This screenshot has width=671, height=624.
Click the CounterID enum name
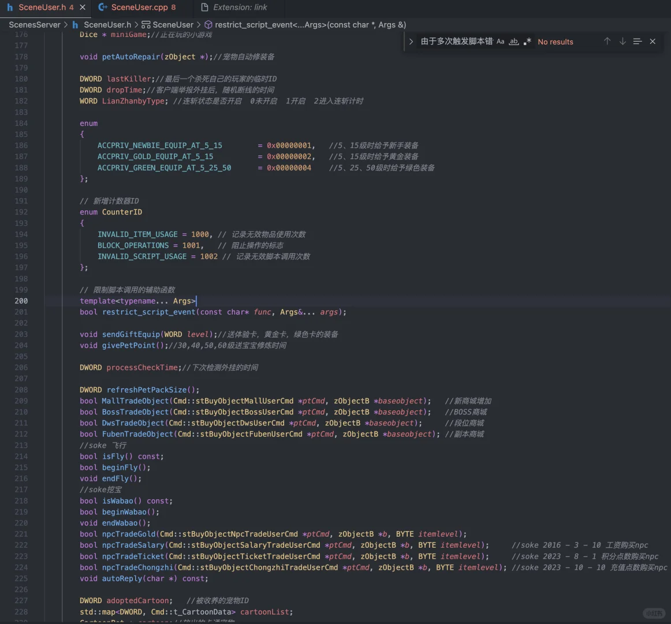pyautogui.click(x=122, y=212)
